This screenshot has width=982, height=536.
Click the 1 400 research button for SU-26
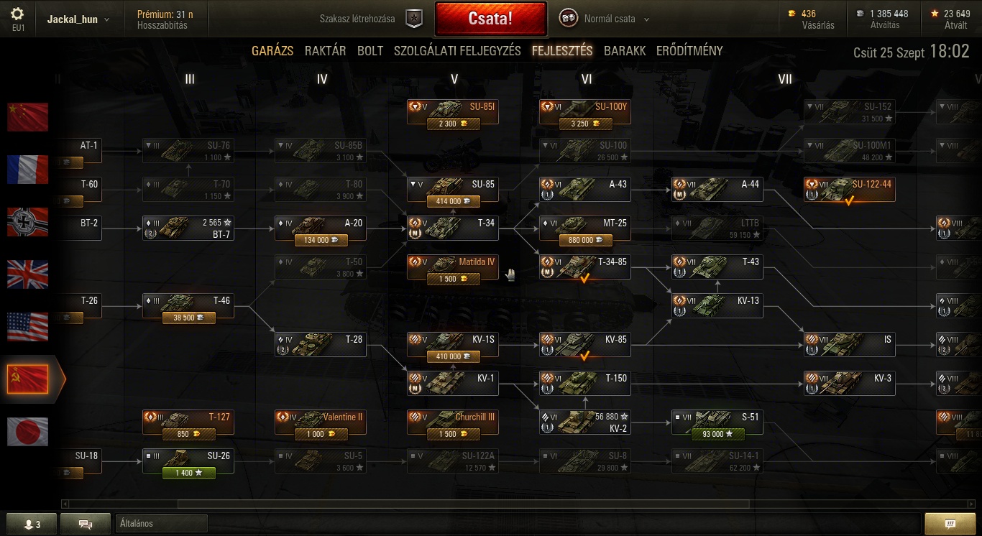point(189,473)
